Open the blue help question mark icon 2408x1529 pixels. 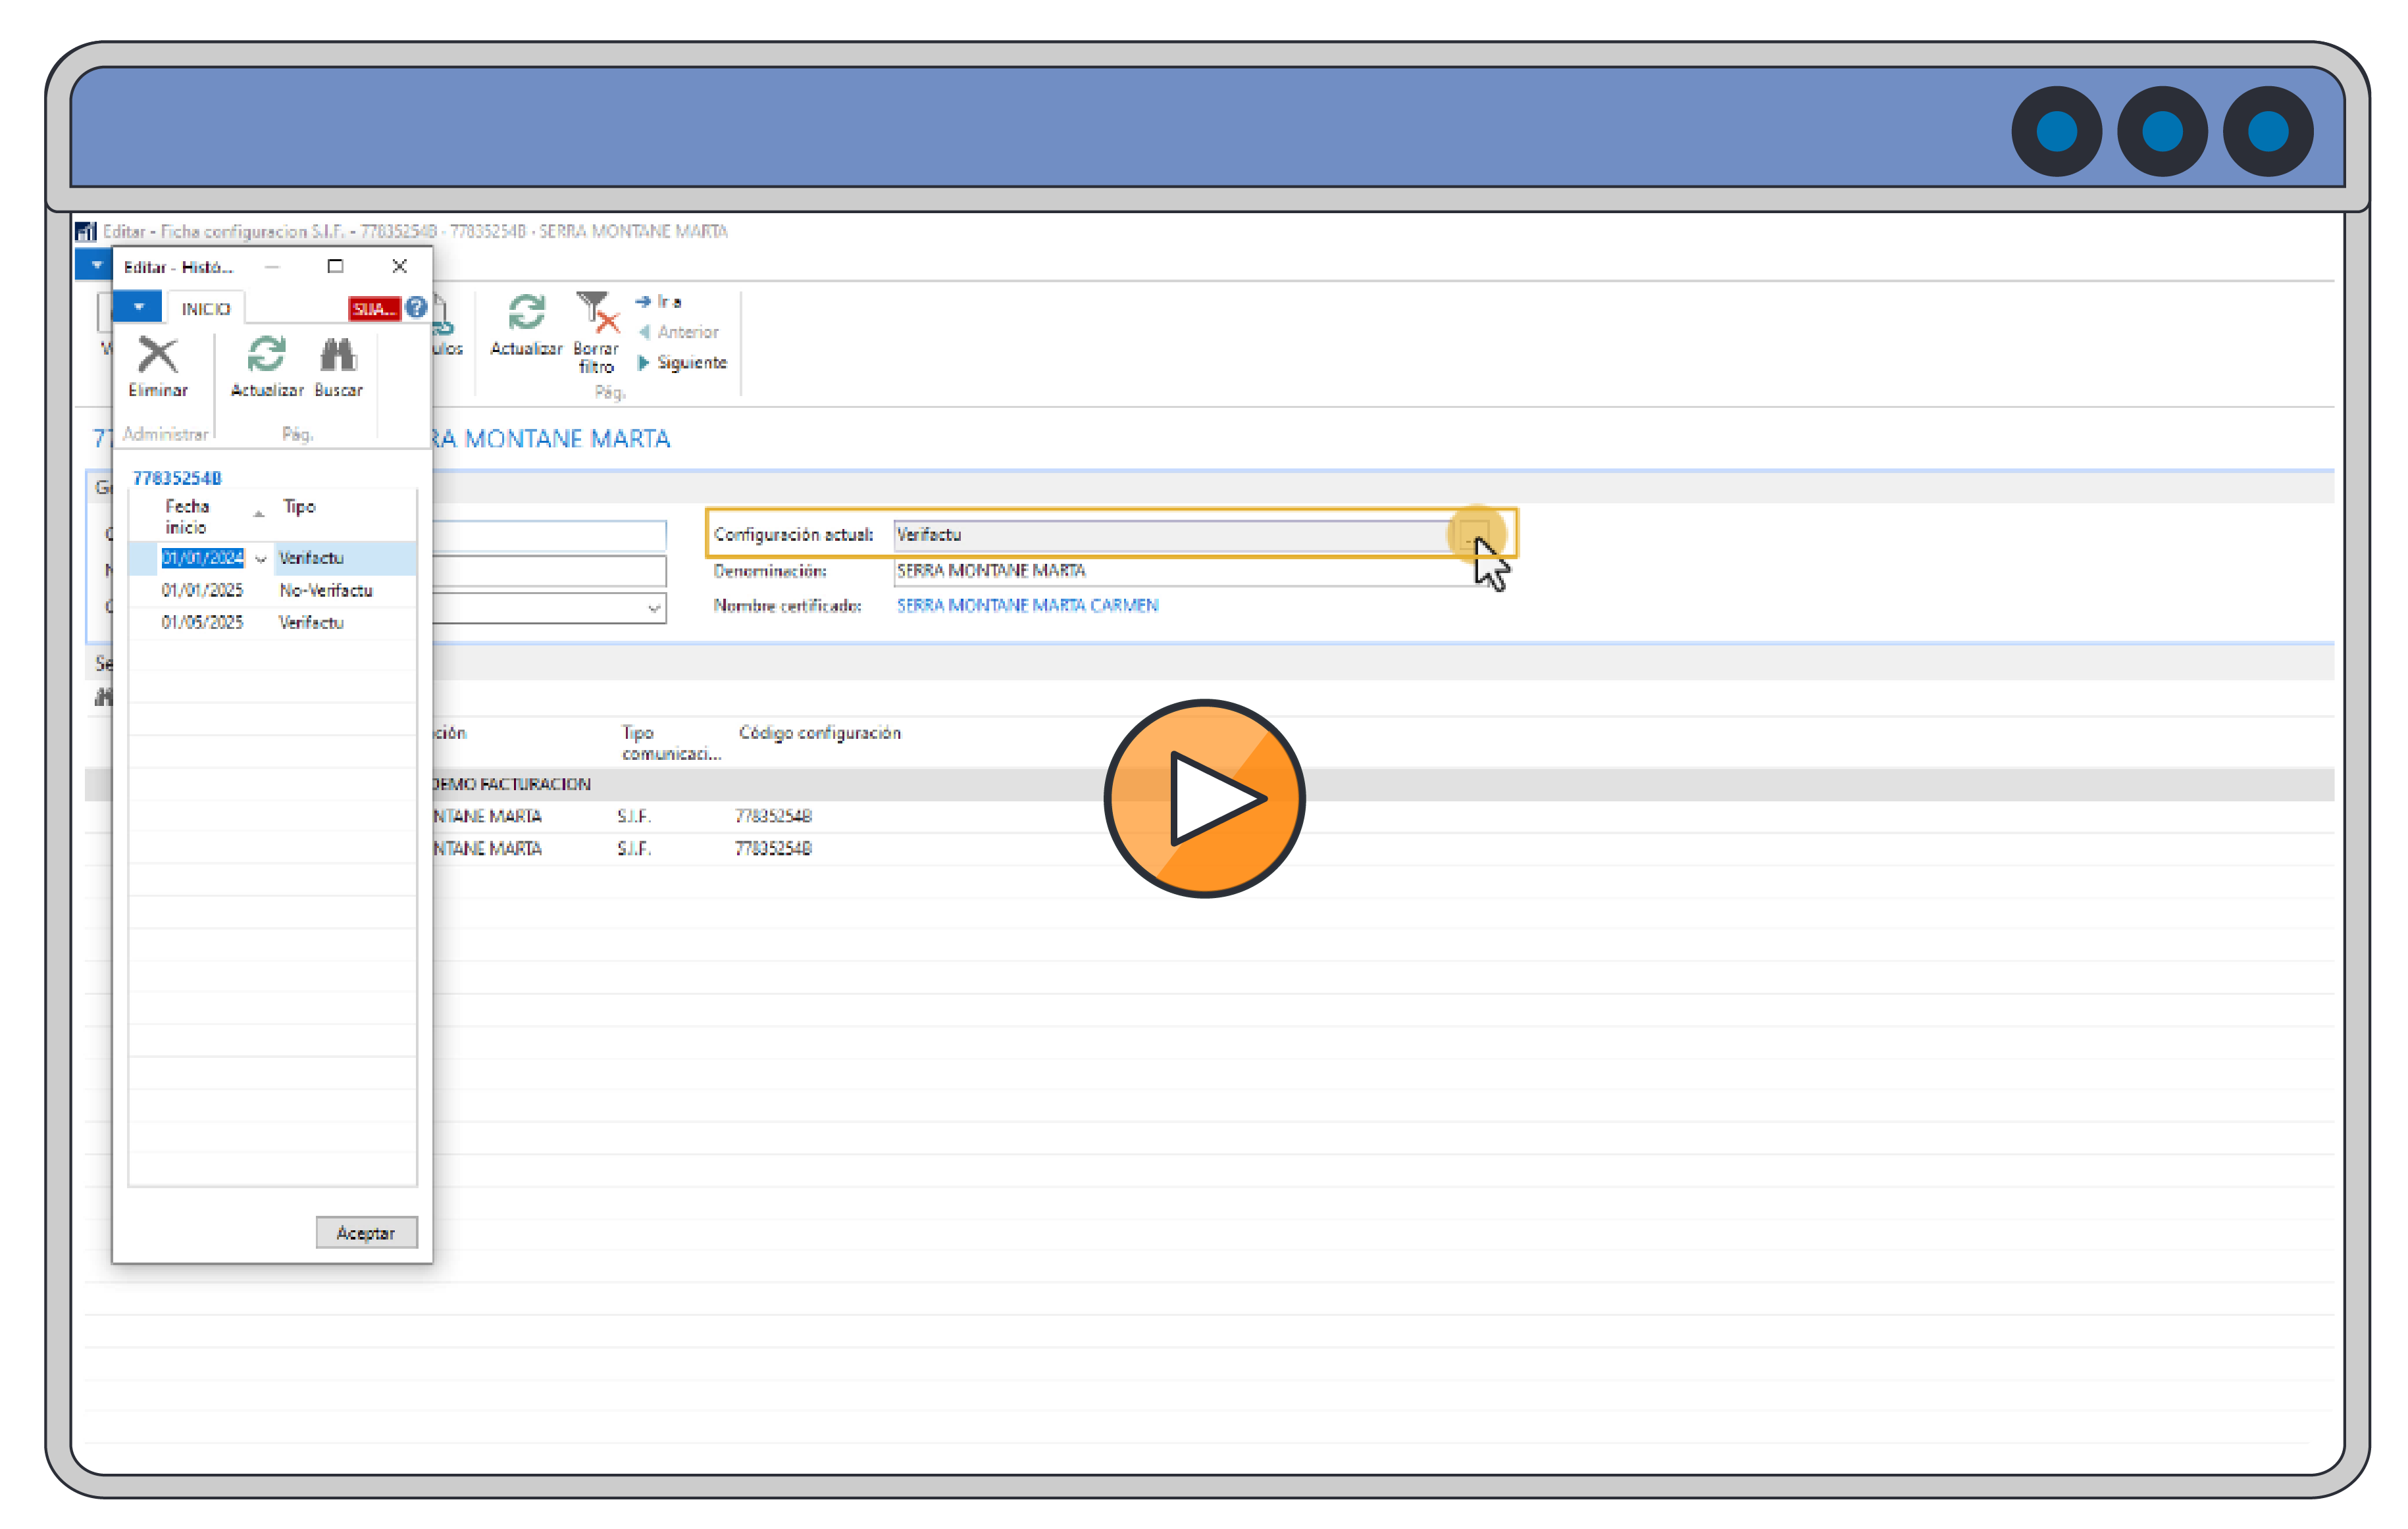(x=417, y=308)
